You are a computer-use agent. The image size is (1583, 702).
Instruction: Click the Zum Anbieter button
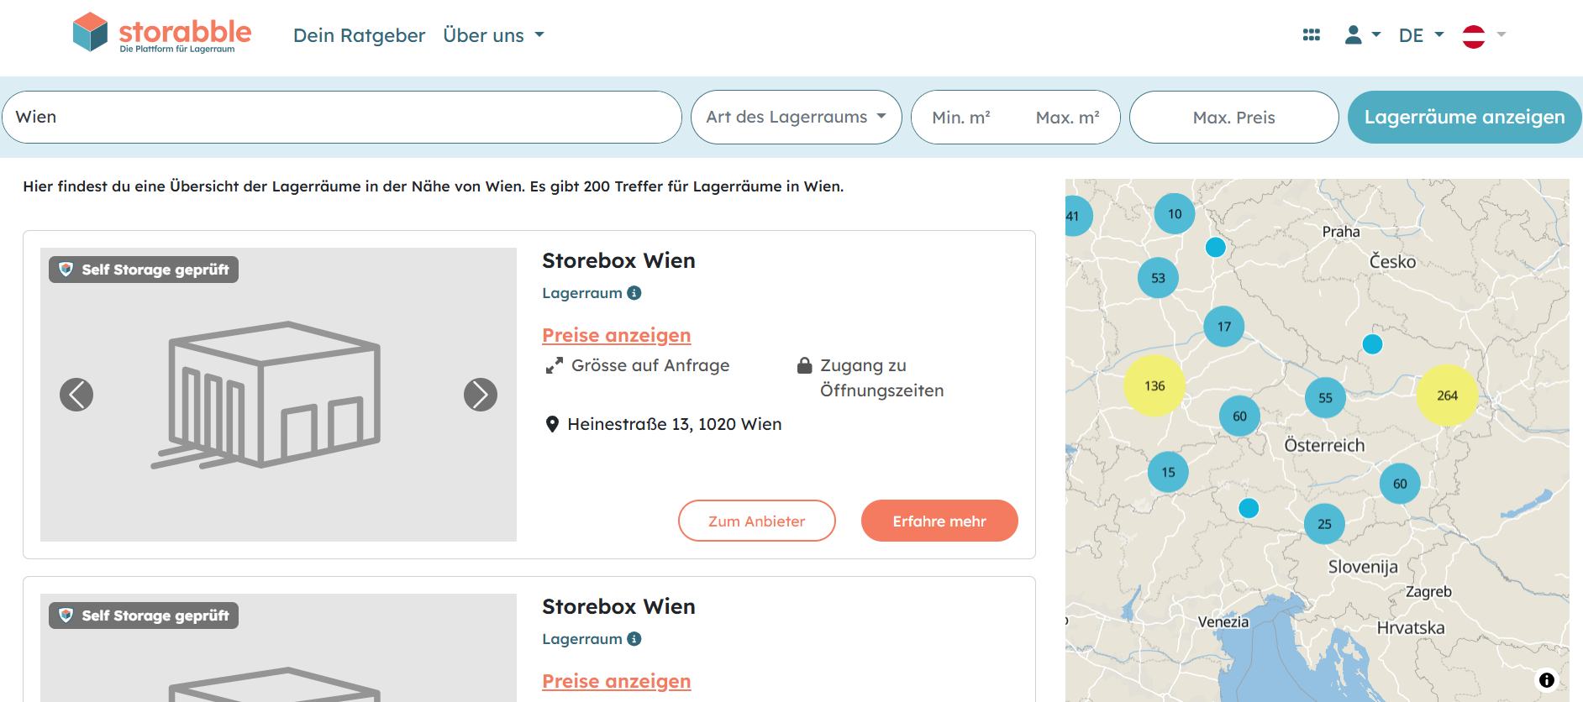click(756, 521)
